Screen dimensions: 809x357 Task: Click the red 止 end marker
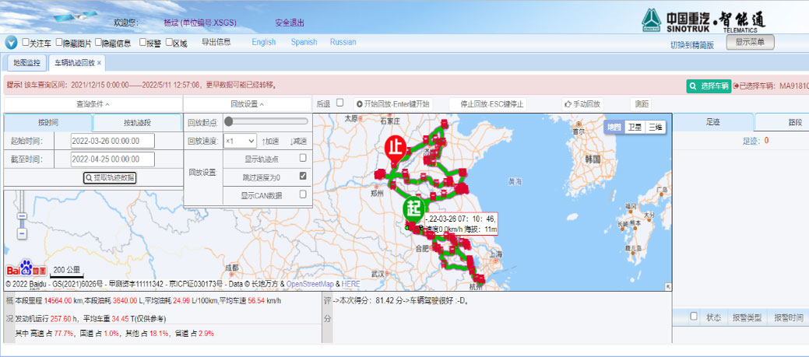pyautogui.click(x=396, y=149)
